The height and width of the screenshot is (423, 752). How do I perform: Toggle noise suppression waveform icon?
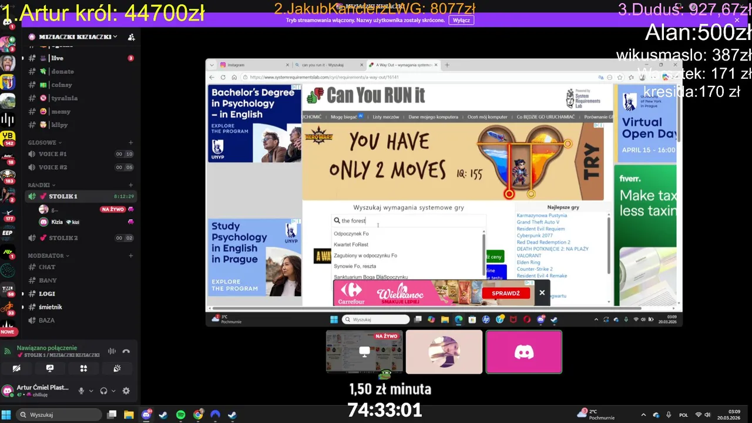tap(112, 351)
